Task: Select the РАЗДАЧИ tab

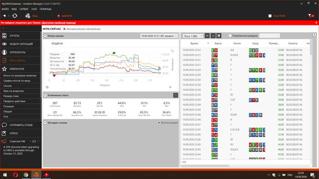Action: pos(57,44)
